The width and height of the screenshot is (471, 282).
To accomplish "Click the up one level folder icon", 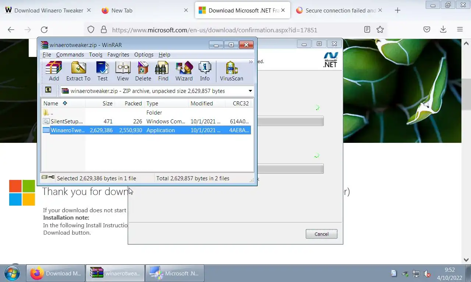I will pos(48,90).
